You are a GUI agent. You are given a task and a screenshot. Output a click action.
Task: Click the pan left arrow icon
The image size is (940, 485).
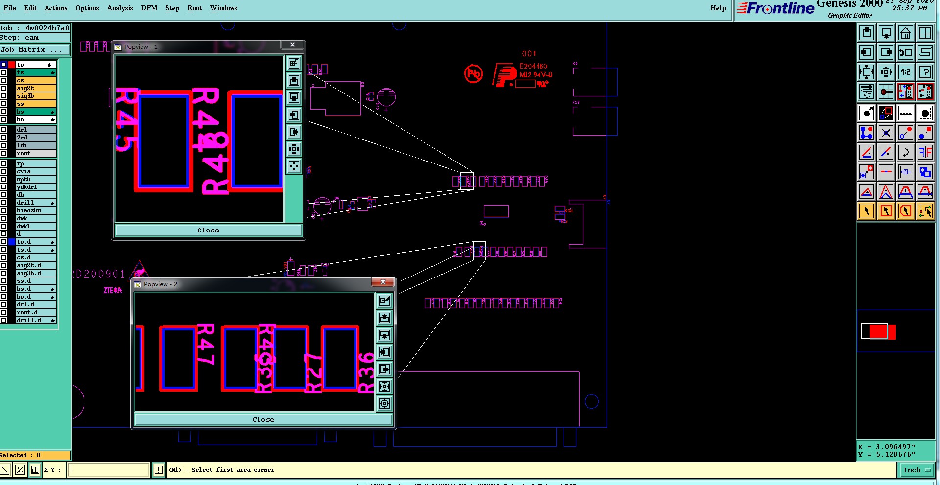pyautogui.click(x=866, y=52)
